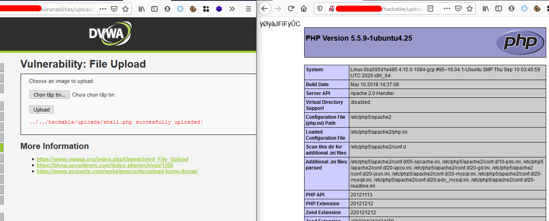Click 'More Information' heading
Image resolution: width=549 pixels, height=221 pixels.
click(x=55, y=146)
